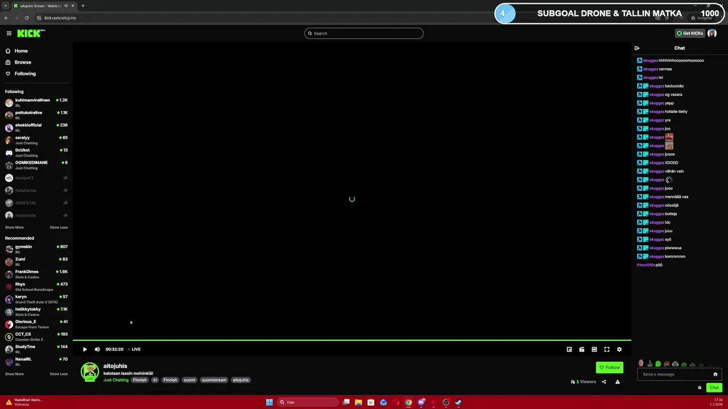Toggle theater mode in the player
Viewport: 728px width, 409px height.
click(594, 349)
